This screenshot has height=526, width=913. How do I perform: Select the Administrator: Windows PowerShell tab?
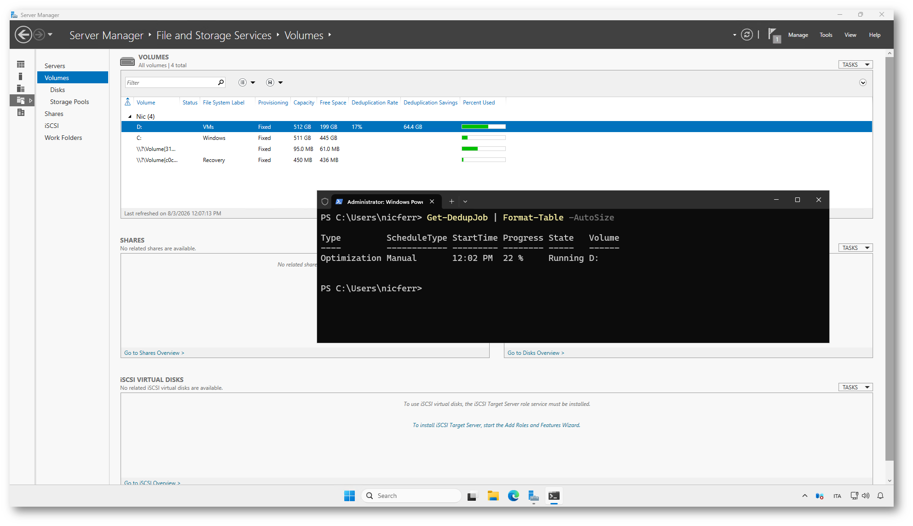[x=386, y=202]
